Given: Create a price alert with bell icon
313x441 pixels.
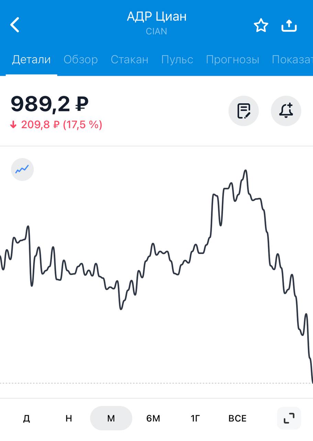Looking at the screenshot, I should 286,111.
